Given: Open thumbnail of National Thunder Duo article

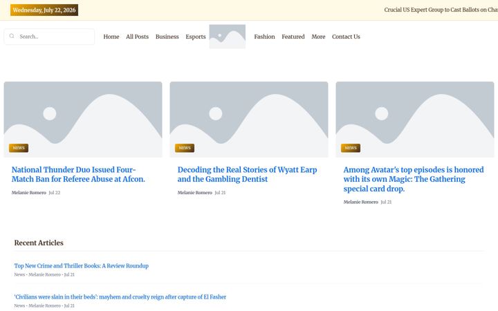Looking at the screenshot, I should pos(83,120).
